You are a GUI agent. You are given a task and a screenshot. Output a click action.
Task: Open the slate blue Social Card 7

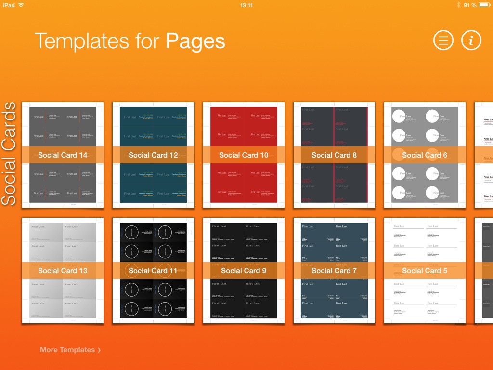coord(334,271)
